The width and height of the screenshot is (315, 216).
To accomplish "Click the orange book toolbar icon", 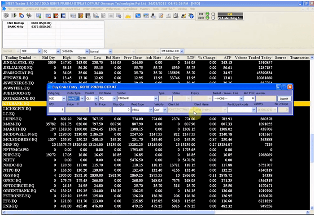I will pyautogui.click(x=81, y=16).
